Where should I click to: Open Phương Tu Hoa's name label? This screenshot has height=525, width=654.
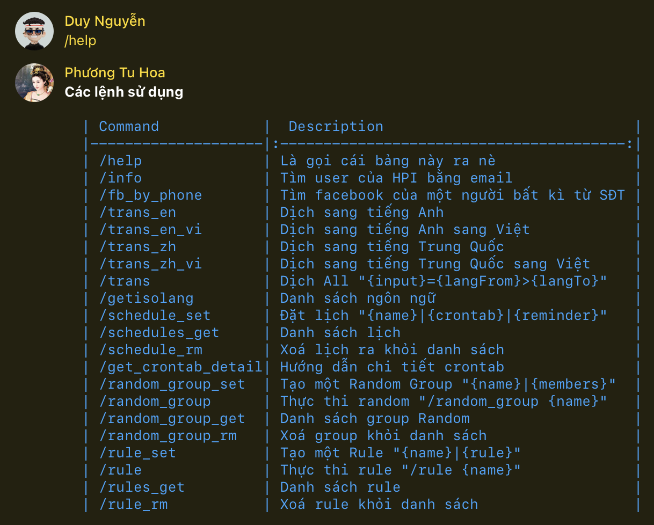point(114,72)
